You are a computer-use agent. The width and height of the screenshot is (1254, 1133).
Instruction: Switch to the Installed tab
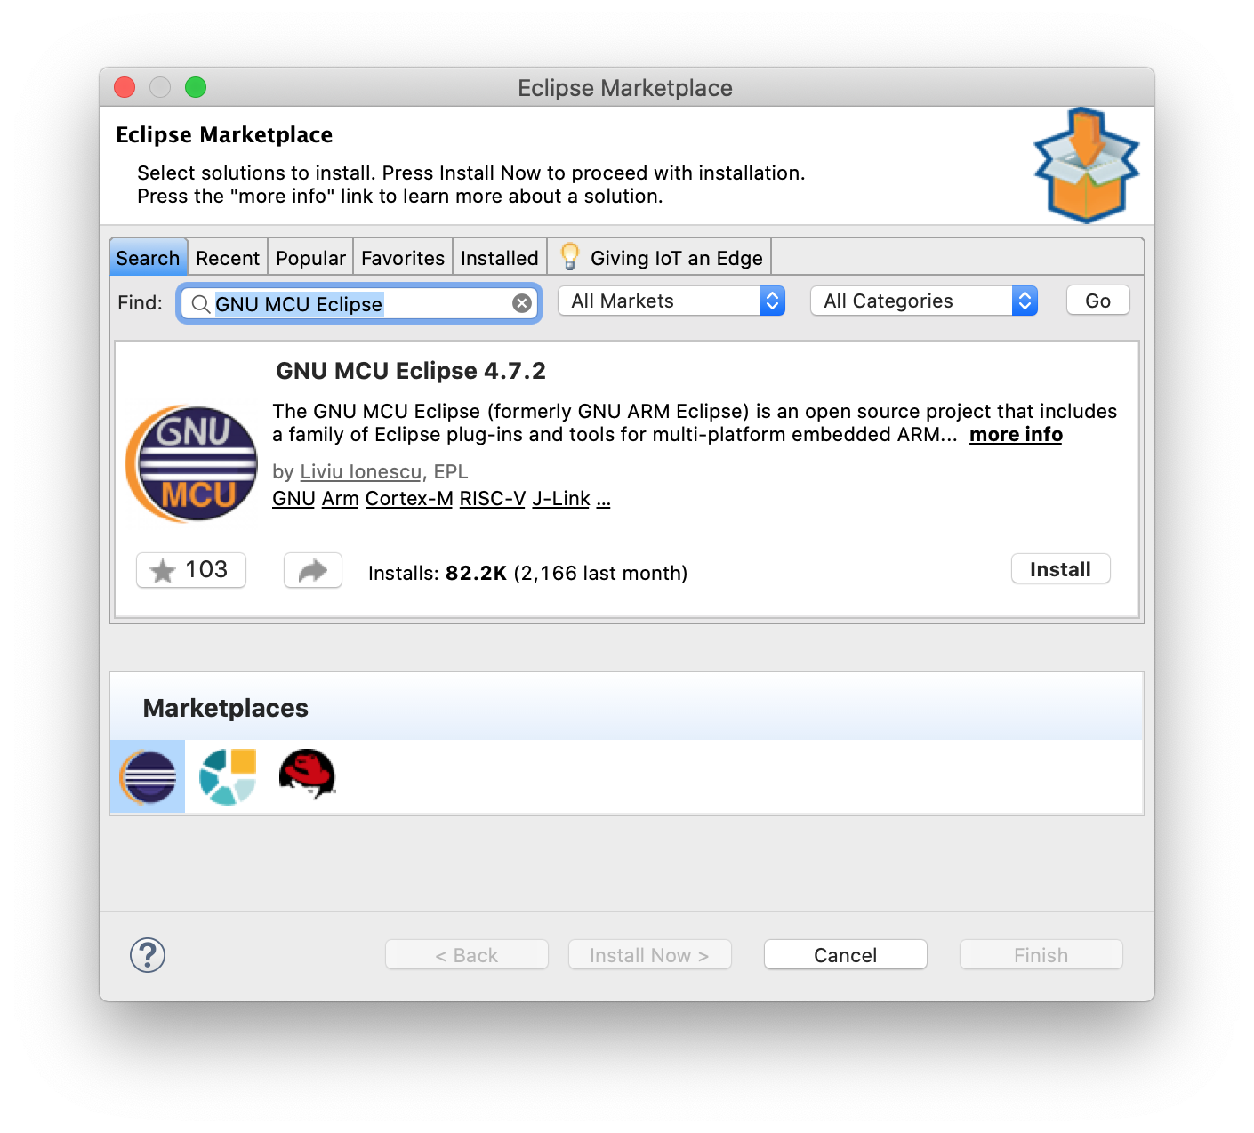(x=500, y=258)
